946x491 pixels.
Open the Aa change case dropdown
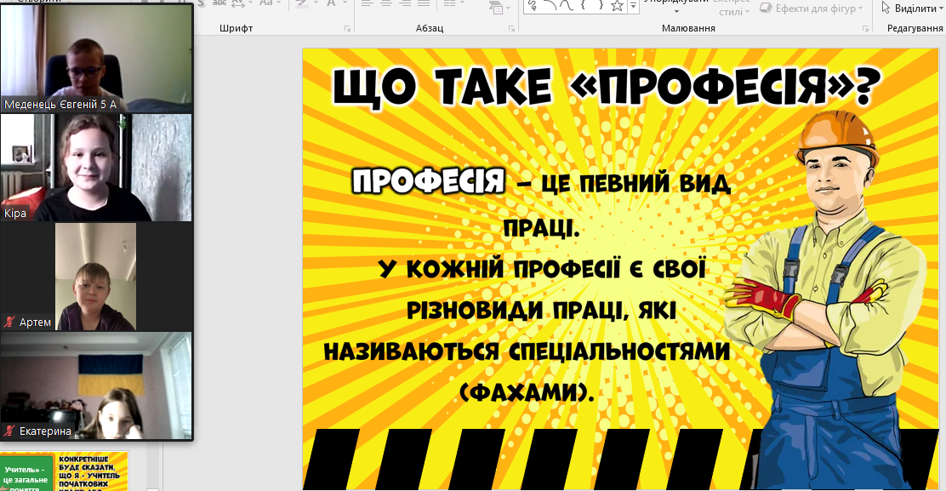click(269, 3)
